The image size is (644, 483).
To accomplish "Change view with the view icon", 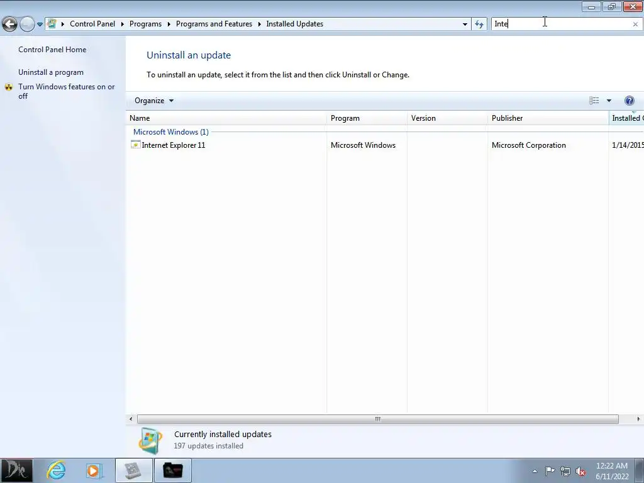I will pos(594,101).
